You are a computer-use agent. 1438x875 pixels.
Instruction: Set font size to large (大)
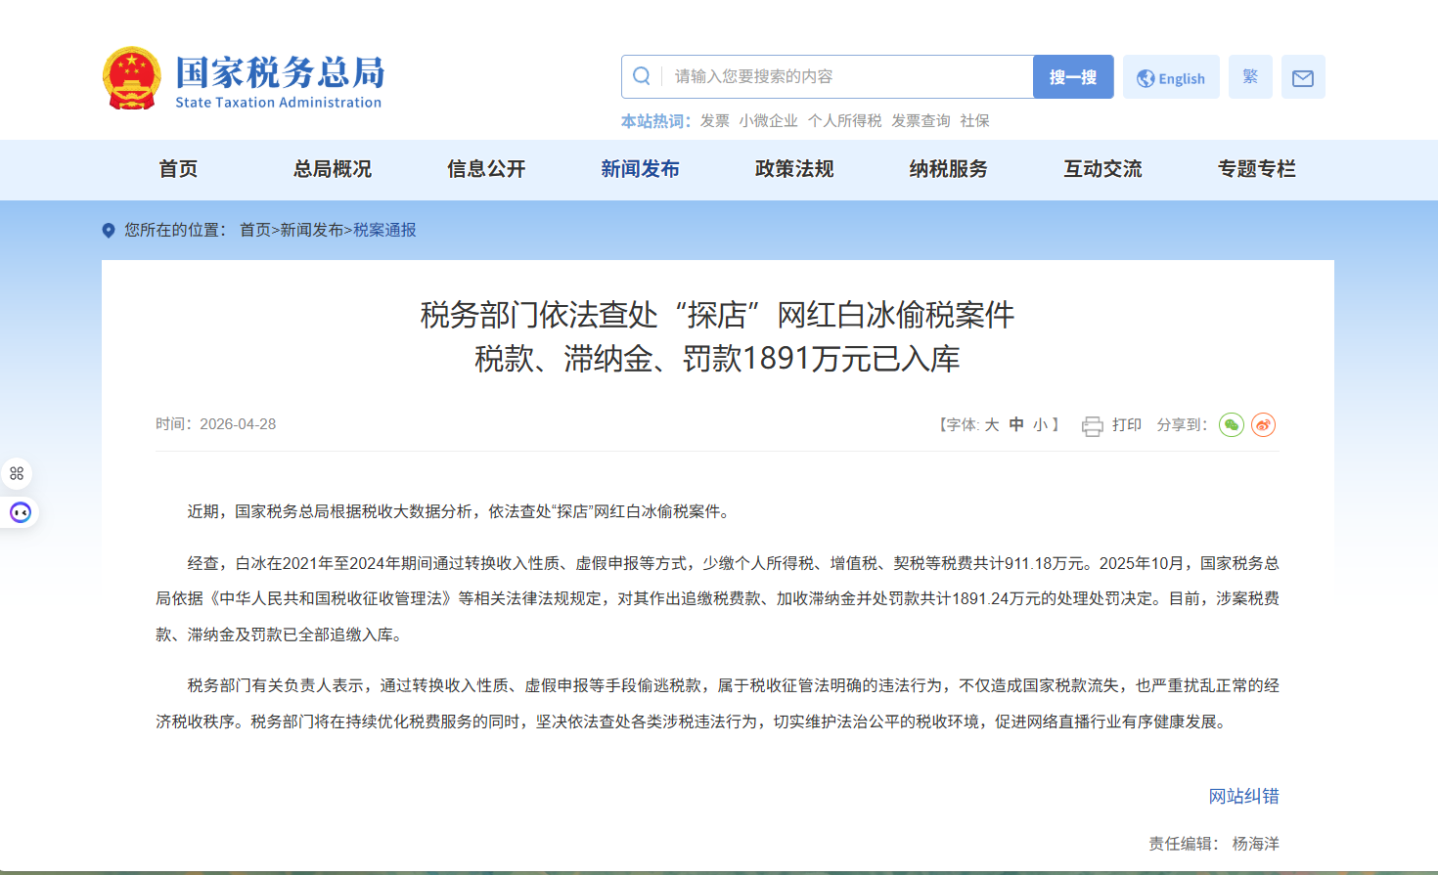992,425
